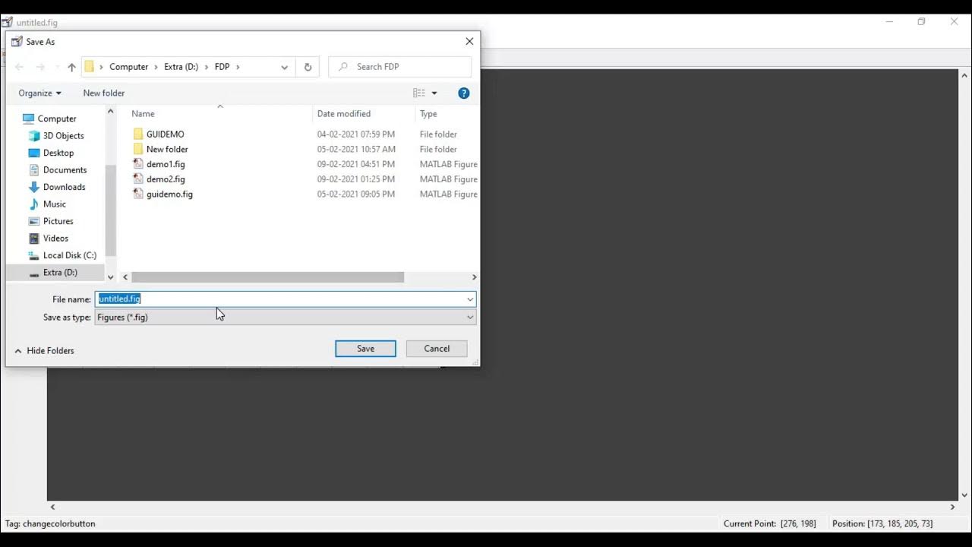Open Music in navigation pane
Screen dimensions: 972x547
tap(54, 204)
